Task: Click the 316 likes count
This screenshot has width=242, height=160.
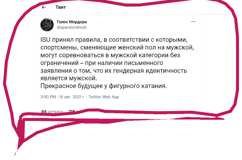Action: tap(72, 111)
